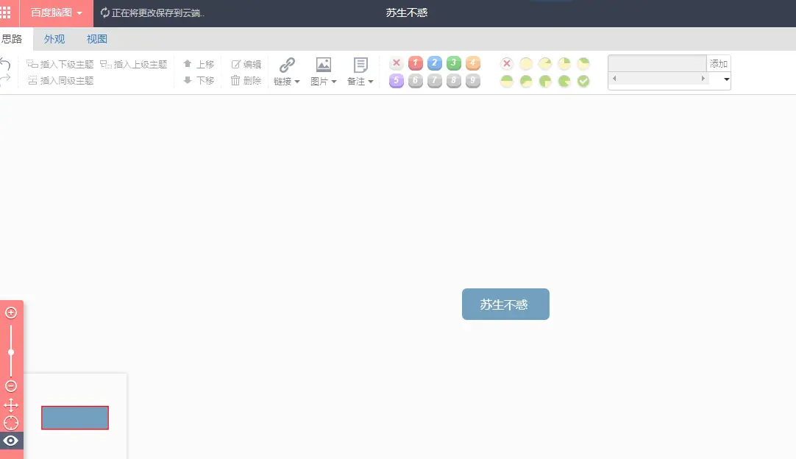The image size is (796, 459).
Task: Set progress to not started empty circle
Action: pos(526,63)
